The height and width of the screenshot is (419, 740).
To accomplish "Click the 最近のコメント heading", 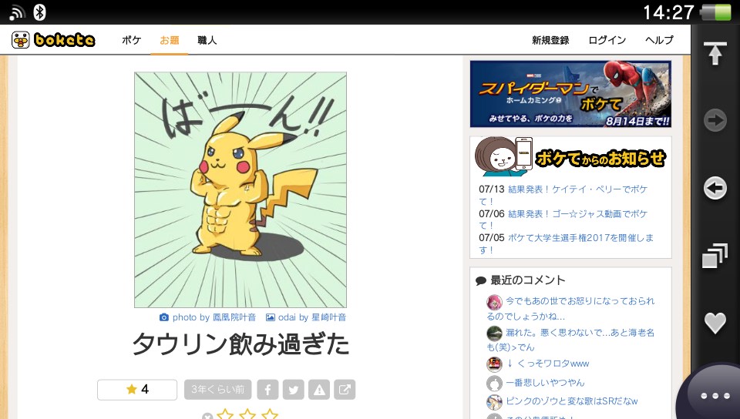I will point(527,280).
